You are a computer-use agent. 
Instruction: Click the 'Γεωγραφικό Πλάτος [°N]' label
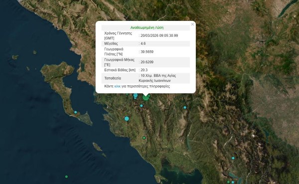(x=114, y=52)
